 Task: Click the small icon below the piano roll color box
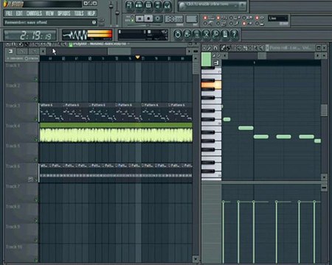216,63
